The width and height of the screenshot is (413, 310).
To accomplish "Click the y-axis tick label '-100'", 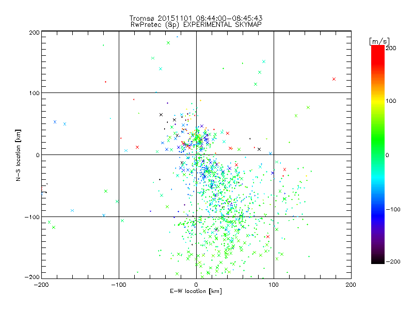I will (x=32, y=217).
